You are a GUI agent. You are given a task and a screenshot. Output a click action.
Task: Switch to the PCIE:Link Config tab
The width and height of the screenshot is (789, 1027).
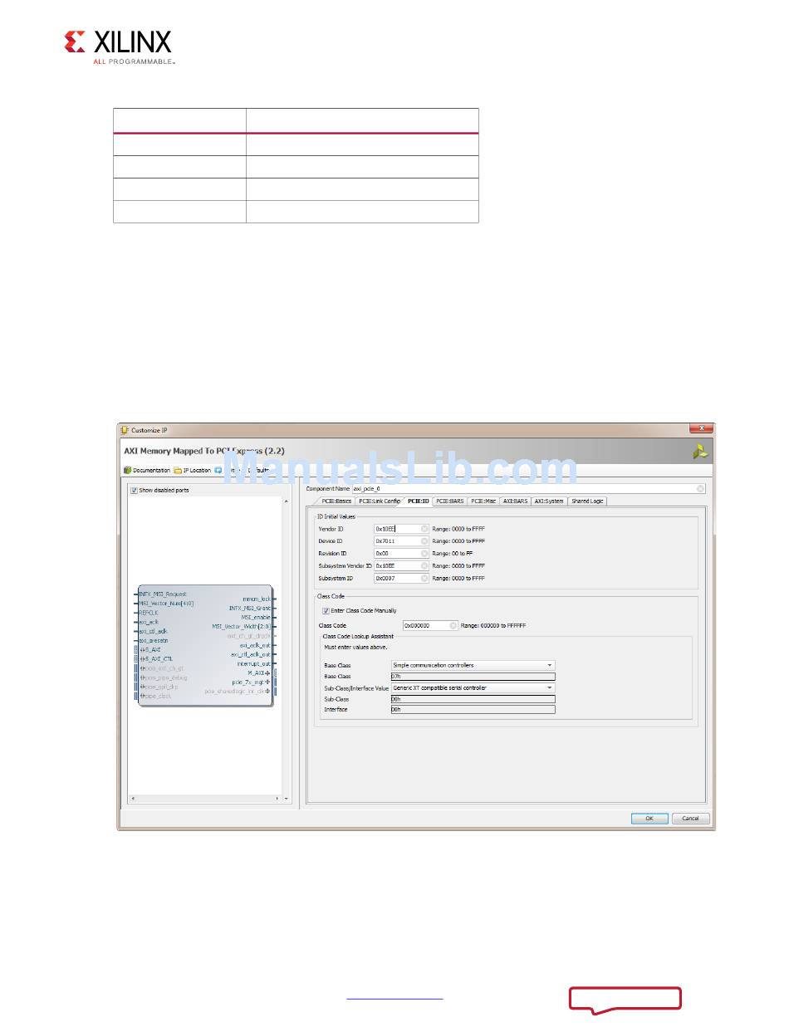click(x=379, y=501)
